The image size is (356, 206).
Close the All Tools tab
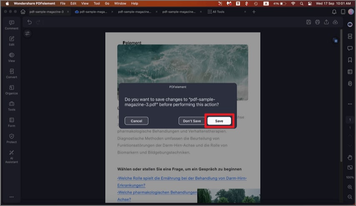(x=245, y=12)
